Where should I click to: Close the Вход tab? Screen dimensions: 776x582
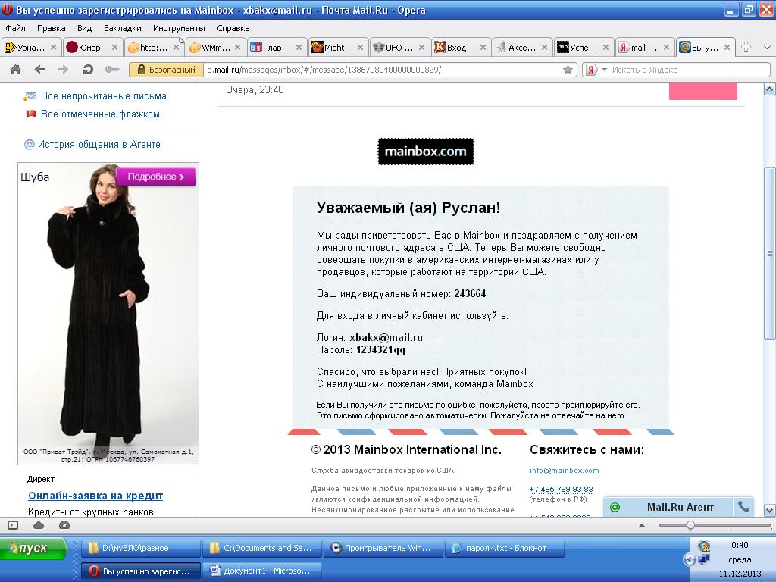483,48
